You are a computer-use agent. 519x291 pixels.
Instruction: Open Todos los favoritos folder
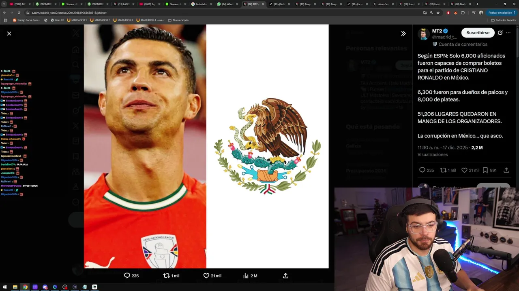(x=504, y=20)
